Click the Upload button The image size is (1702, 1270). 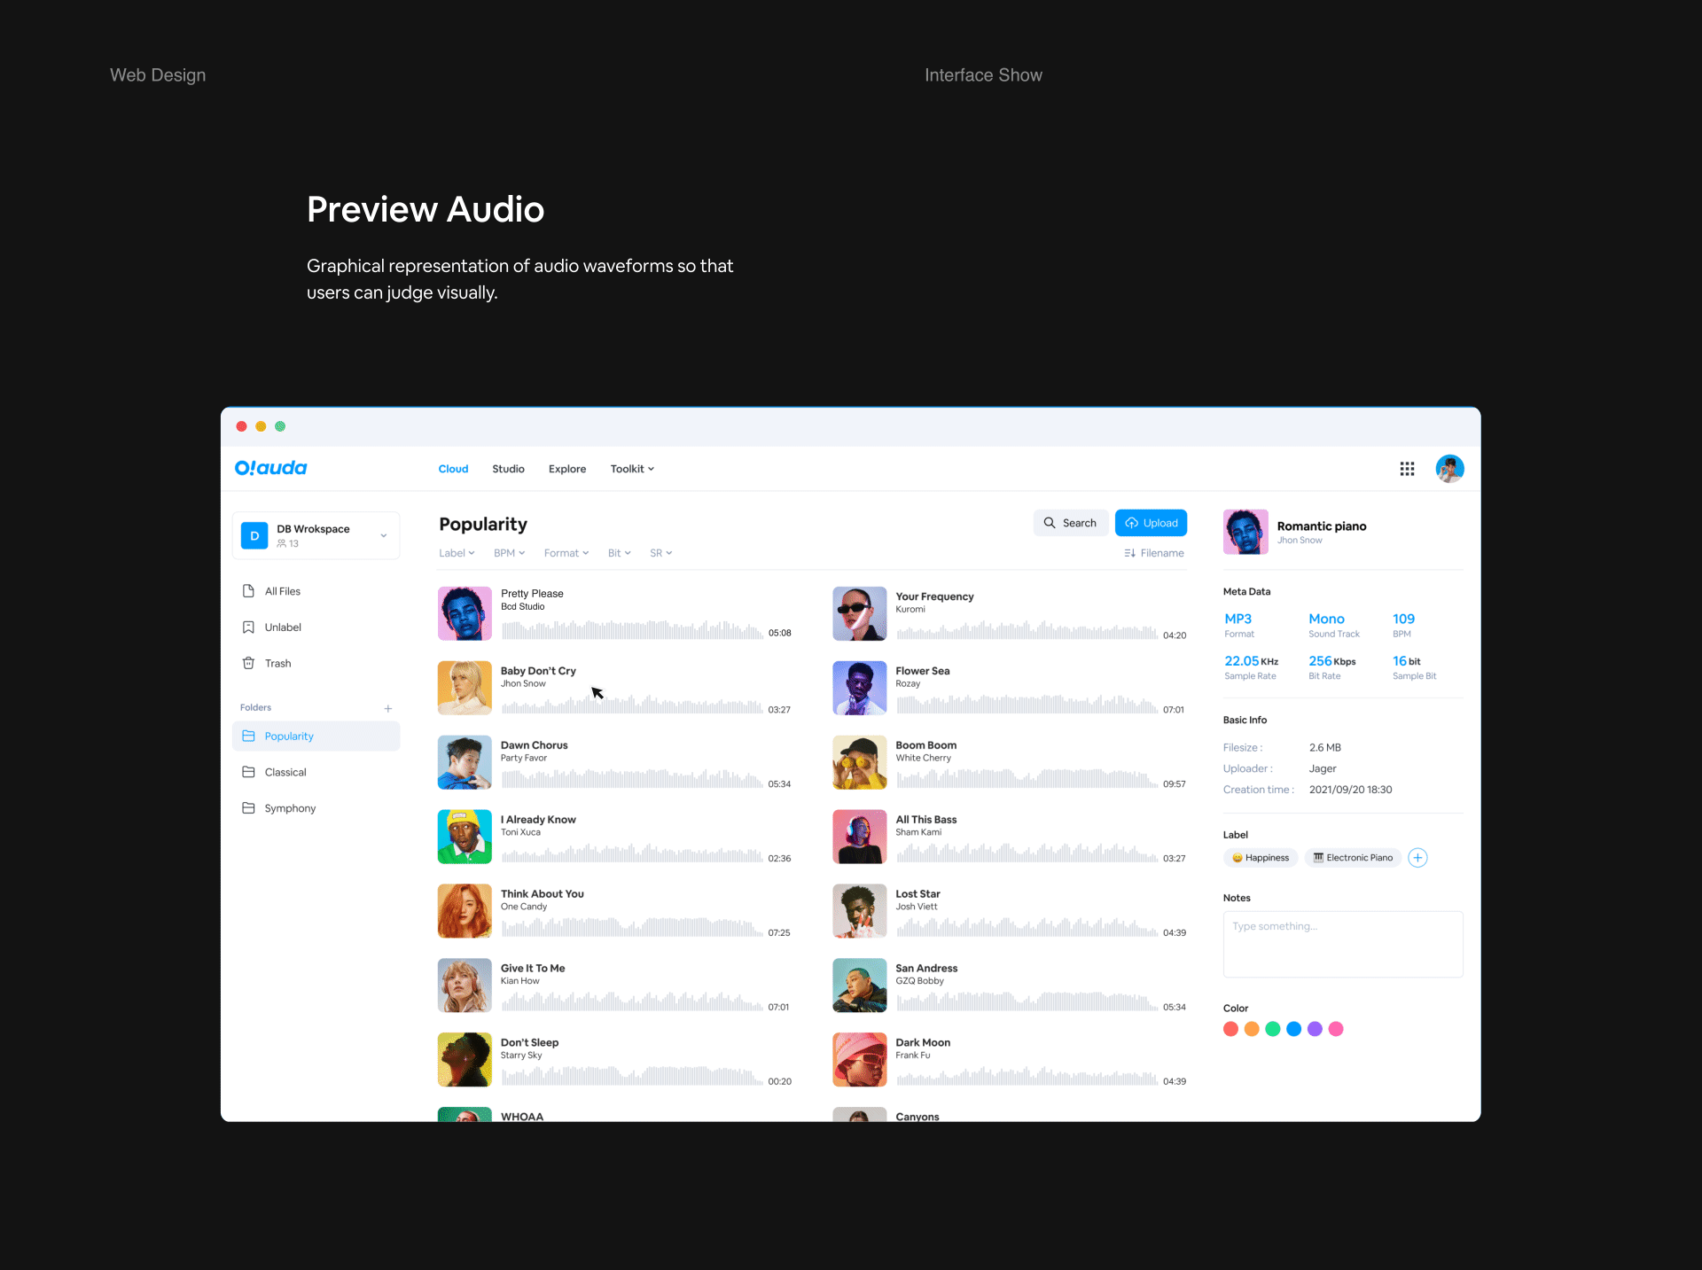(x=1151, y=523)
